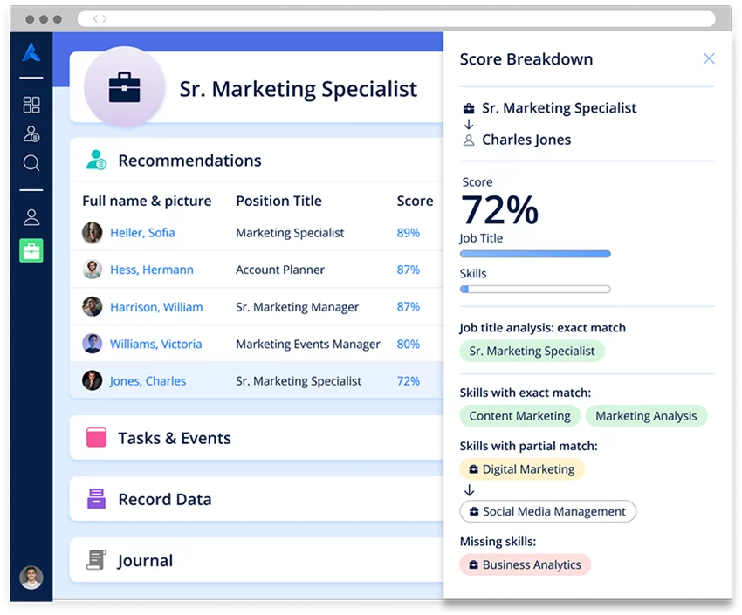
Task: Close the Score Breakdown panel
Action: tap(709, 59)
